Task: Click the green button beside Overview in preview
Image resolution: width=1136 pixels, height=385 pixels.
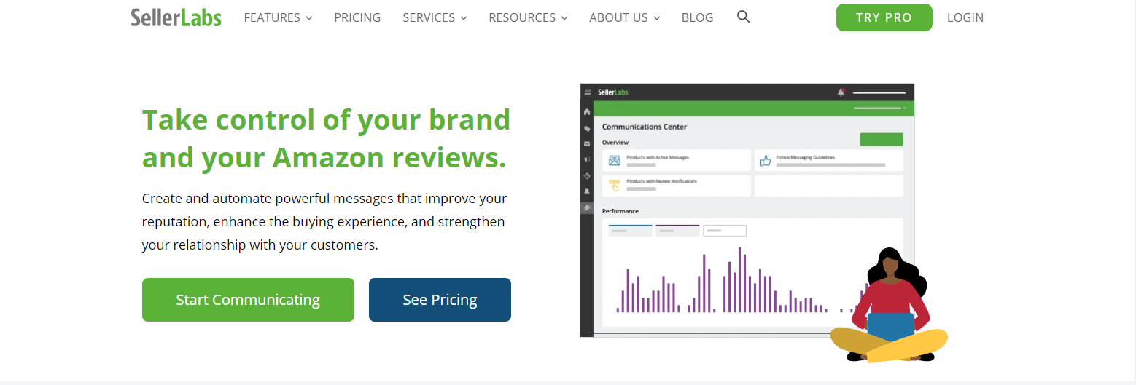Action: pos(882,139)
